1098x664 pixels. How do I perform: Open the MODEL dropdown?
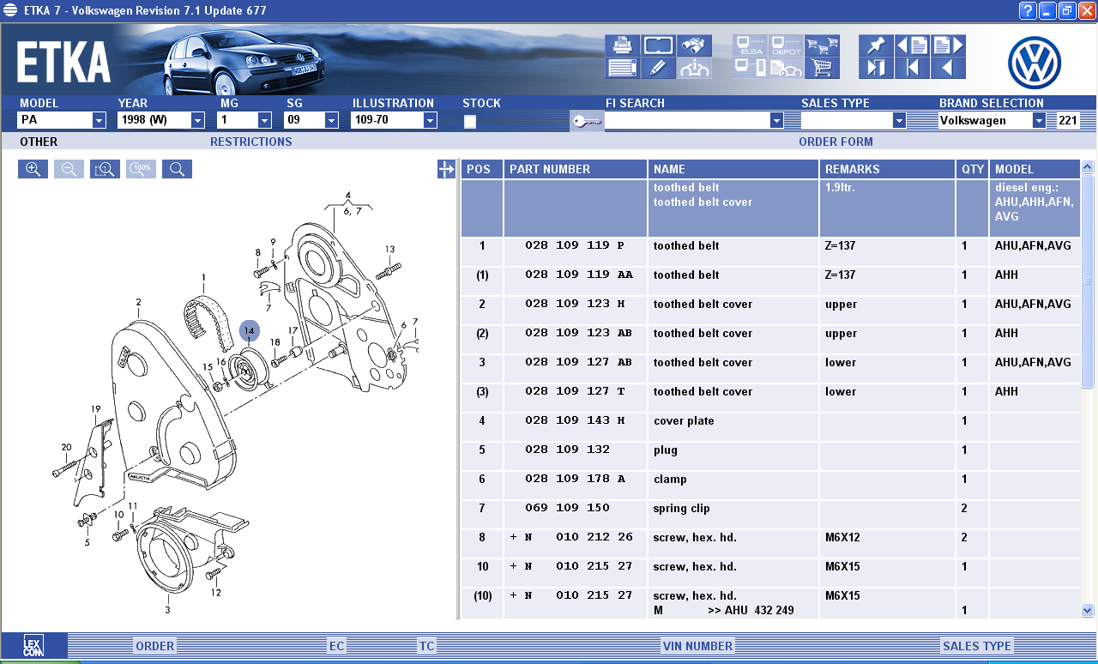99,120
